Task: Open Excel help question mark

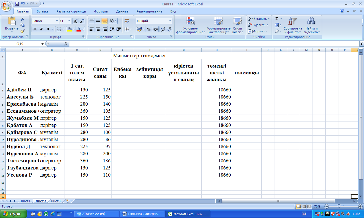Action: [x=342, y=11]
